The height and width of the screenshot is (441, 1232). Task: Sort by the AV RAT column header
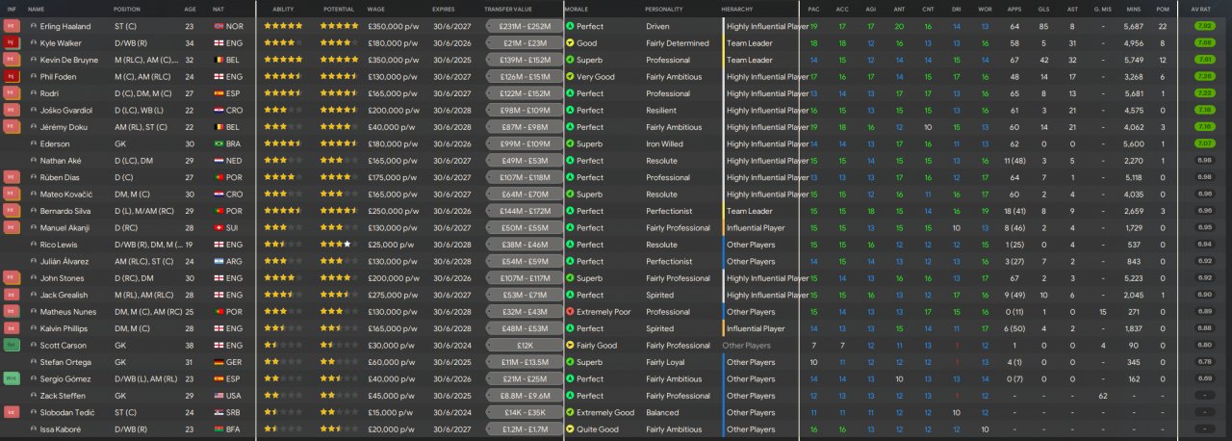coord(1201,9)
